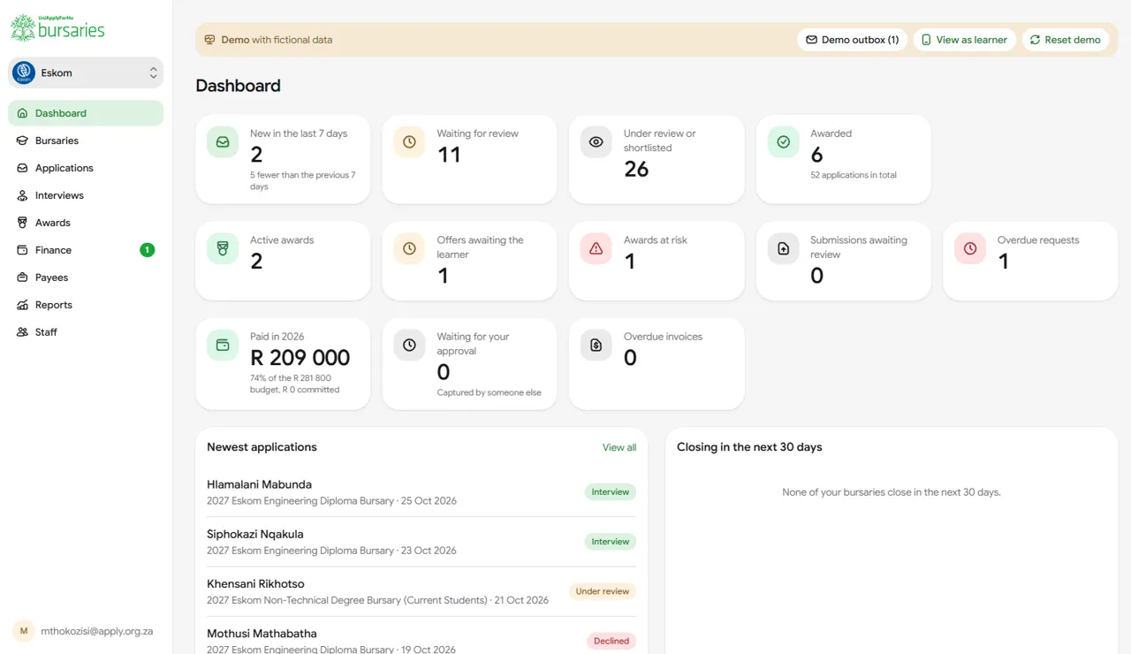
Task: Click the View as learner button
Action: click(965, 40)
